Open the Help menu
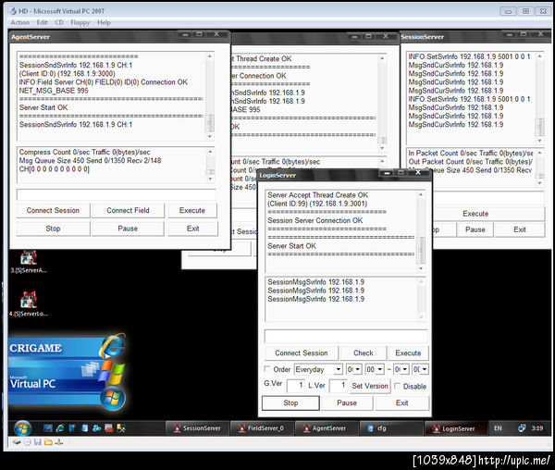This screenshot has width=555, height=470. click(x=104, y=22)
